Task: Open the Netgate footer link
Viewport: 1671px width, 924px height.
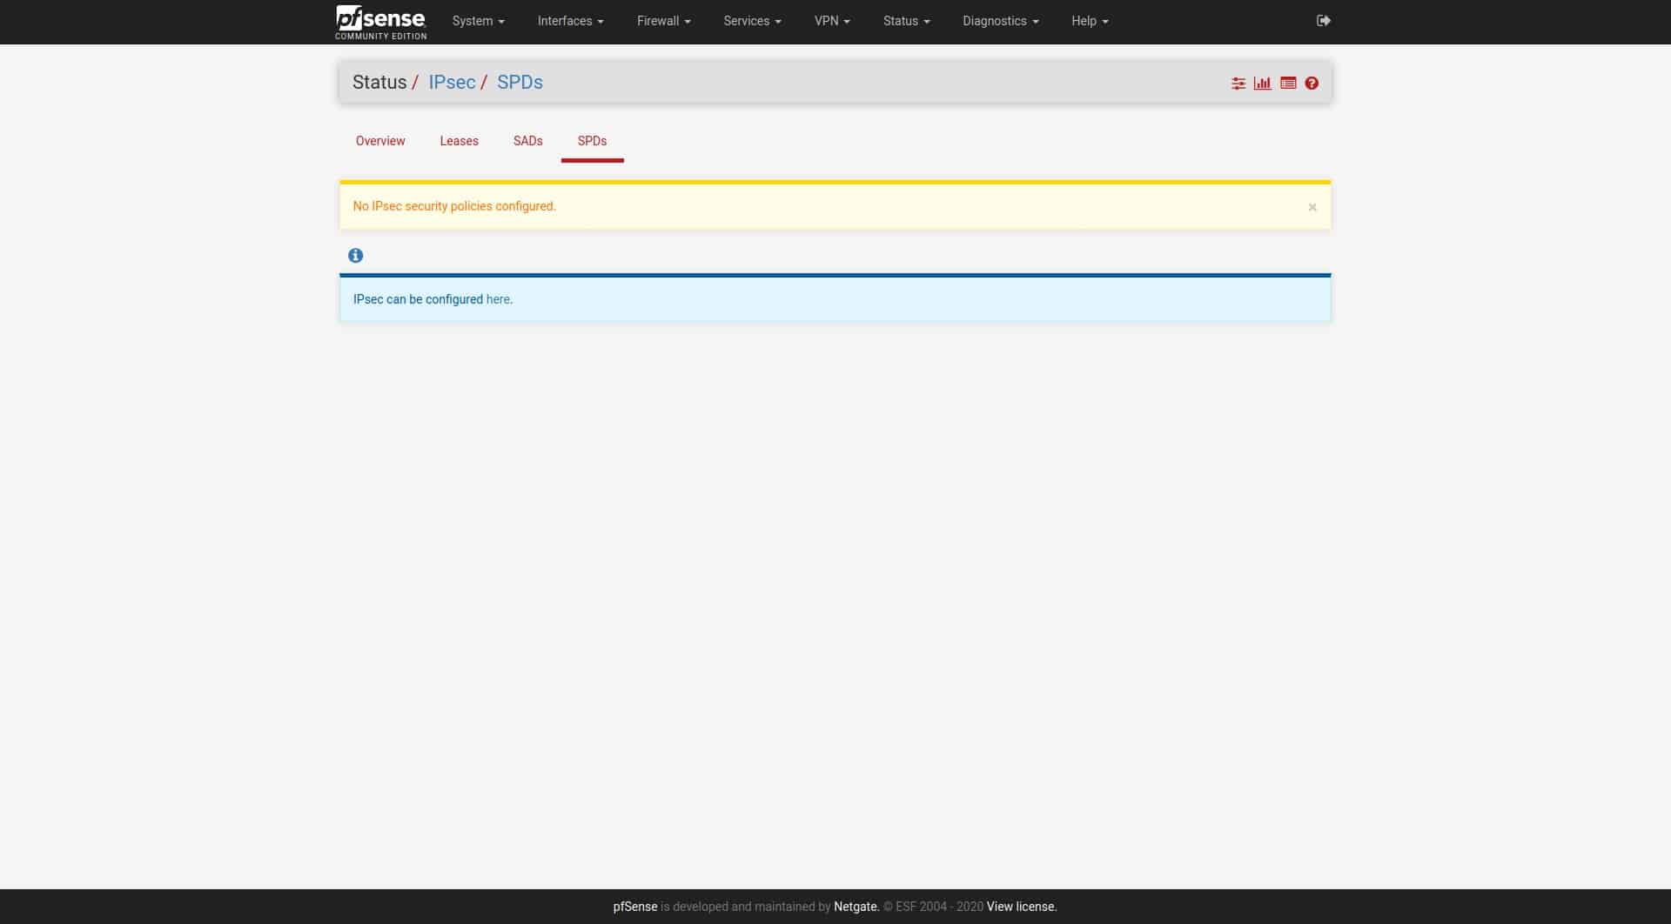Action: [856, 907]
